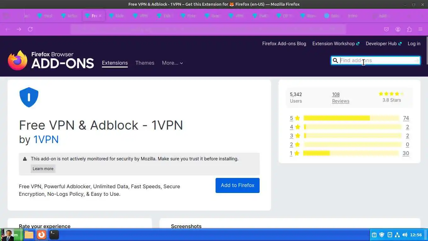Click the network icon in system tray
The height and width of the screenshot is (241, 428).
(397, 235)
